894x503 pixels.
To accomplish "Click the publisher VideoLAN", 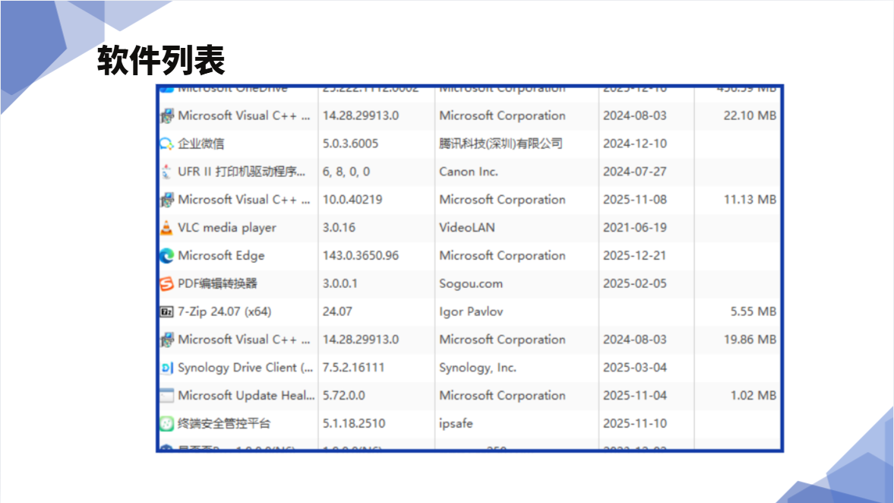I will pyautogui.click(x=467, y=227).
